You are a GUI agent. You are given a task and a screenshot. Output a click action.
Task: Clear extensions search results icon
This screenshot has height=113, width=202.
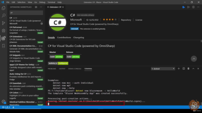(x=36, y=7)
